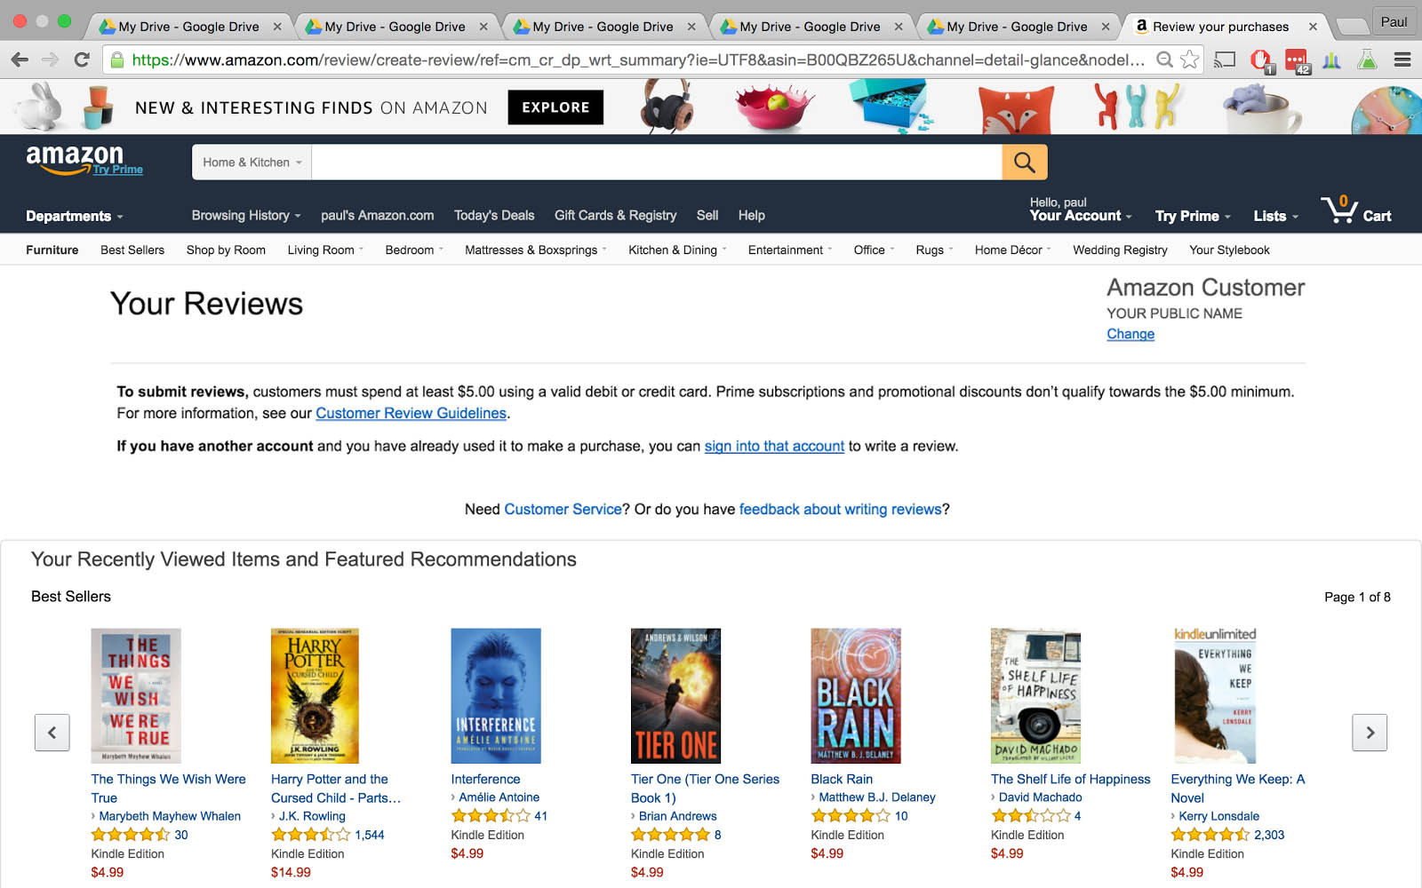This screenshot has width=1422, height=888.
Task: Bookmark this page with the star icon
Action: coord(1189,59)
